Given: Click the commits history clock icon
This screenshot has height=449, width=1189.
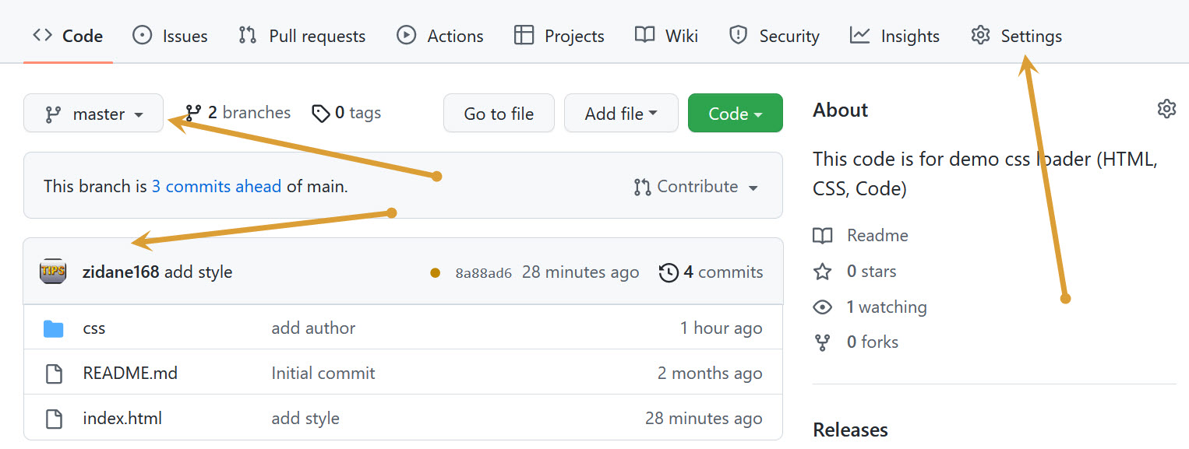Looking at the screenshot, I should (x=669, y=272).
